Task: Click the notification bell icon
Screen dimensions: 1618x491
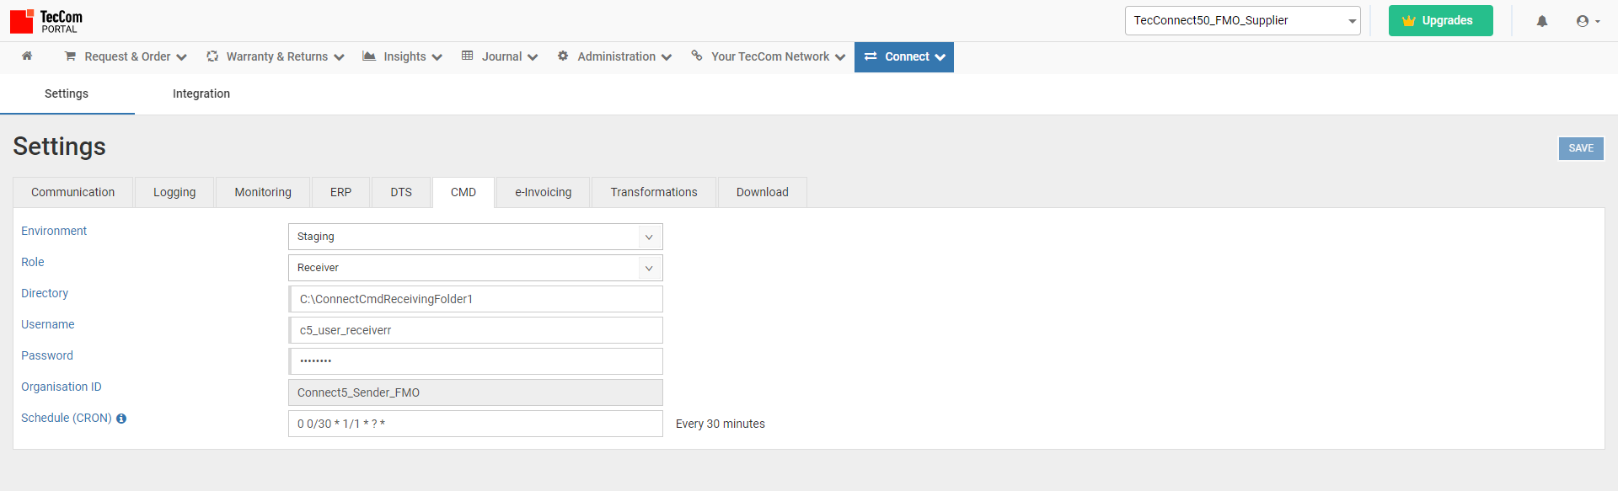Action: point(1541,21)
